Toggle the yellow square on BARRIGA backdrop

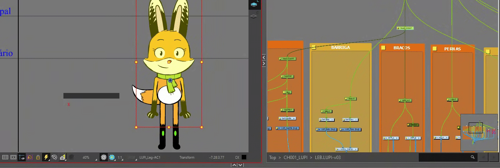[x=314, y=47]
